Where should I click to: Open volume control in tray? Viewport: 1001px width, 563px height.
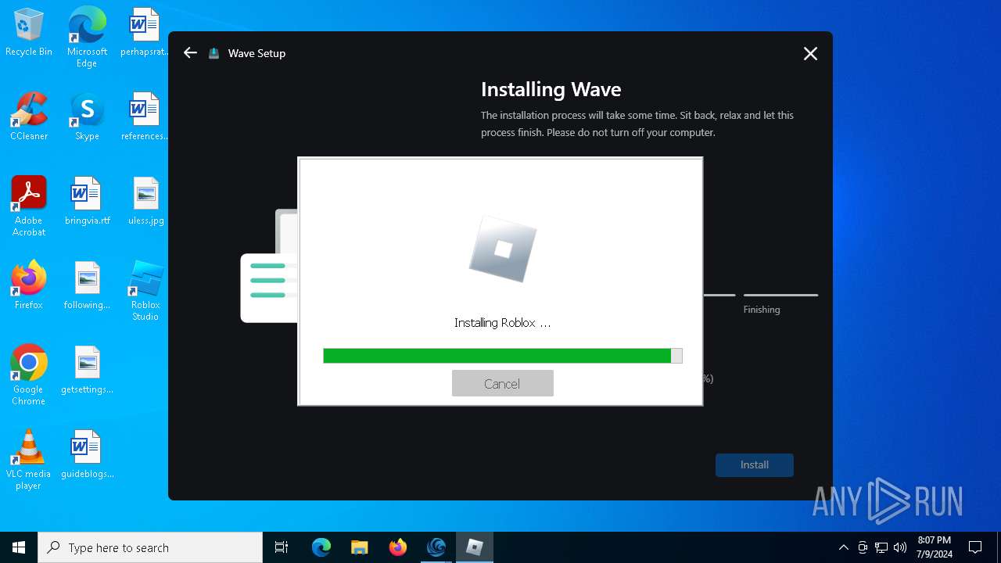pyautogui.click(x=900, y=547)
